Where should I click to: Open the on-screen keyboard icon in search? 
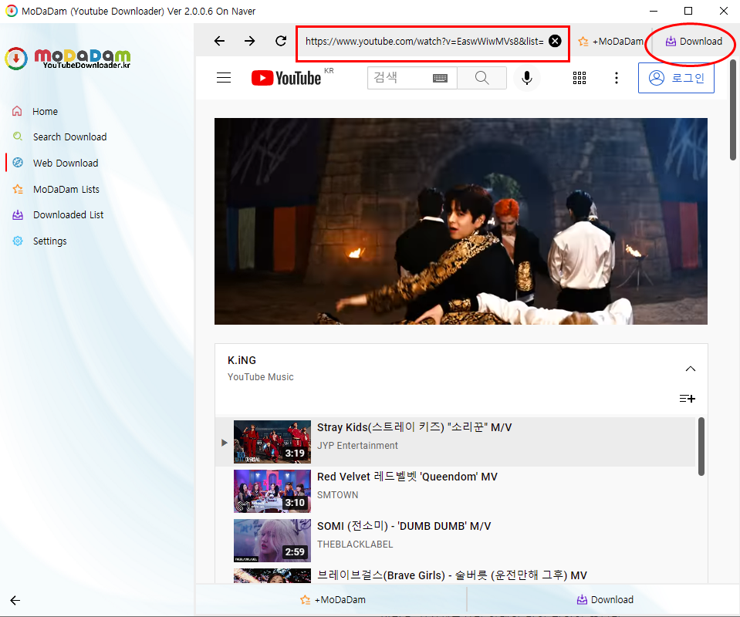point(440,79)
